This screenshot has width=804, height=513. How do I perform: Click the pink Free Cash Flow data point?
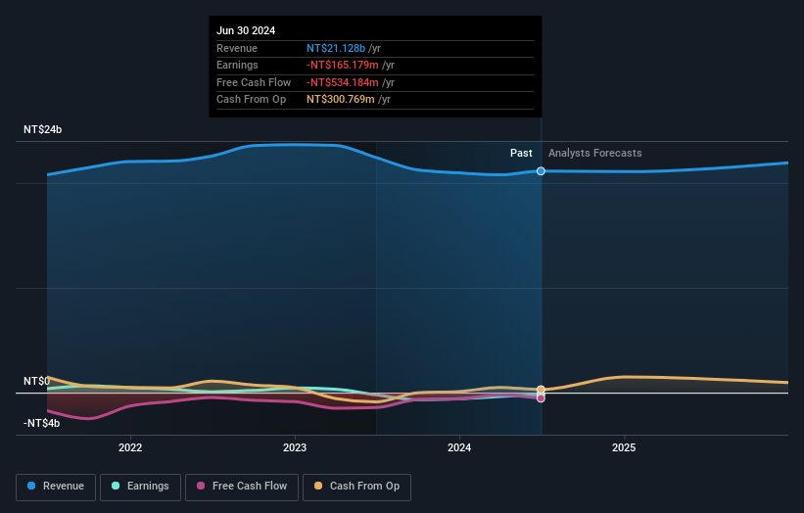pos(541,398)
